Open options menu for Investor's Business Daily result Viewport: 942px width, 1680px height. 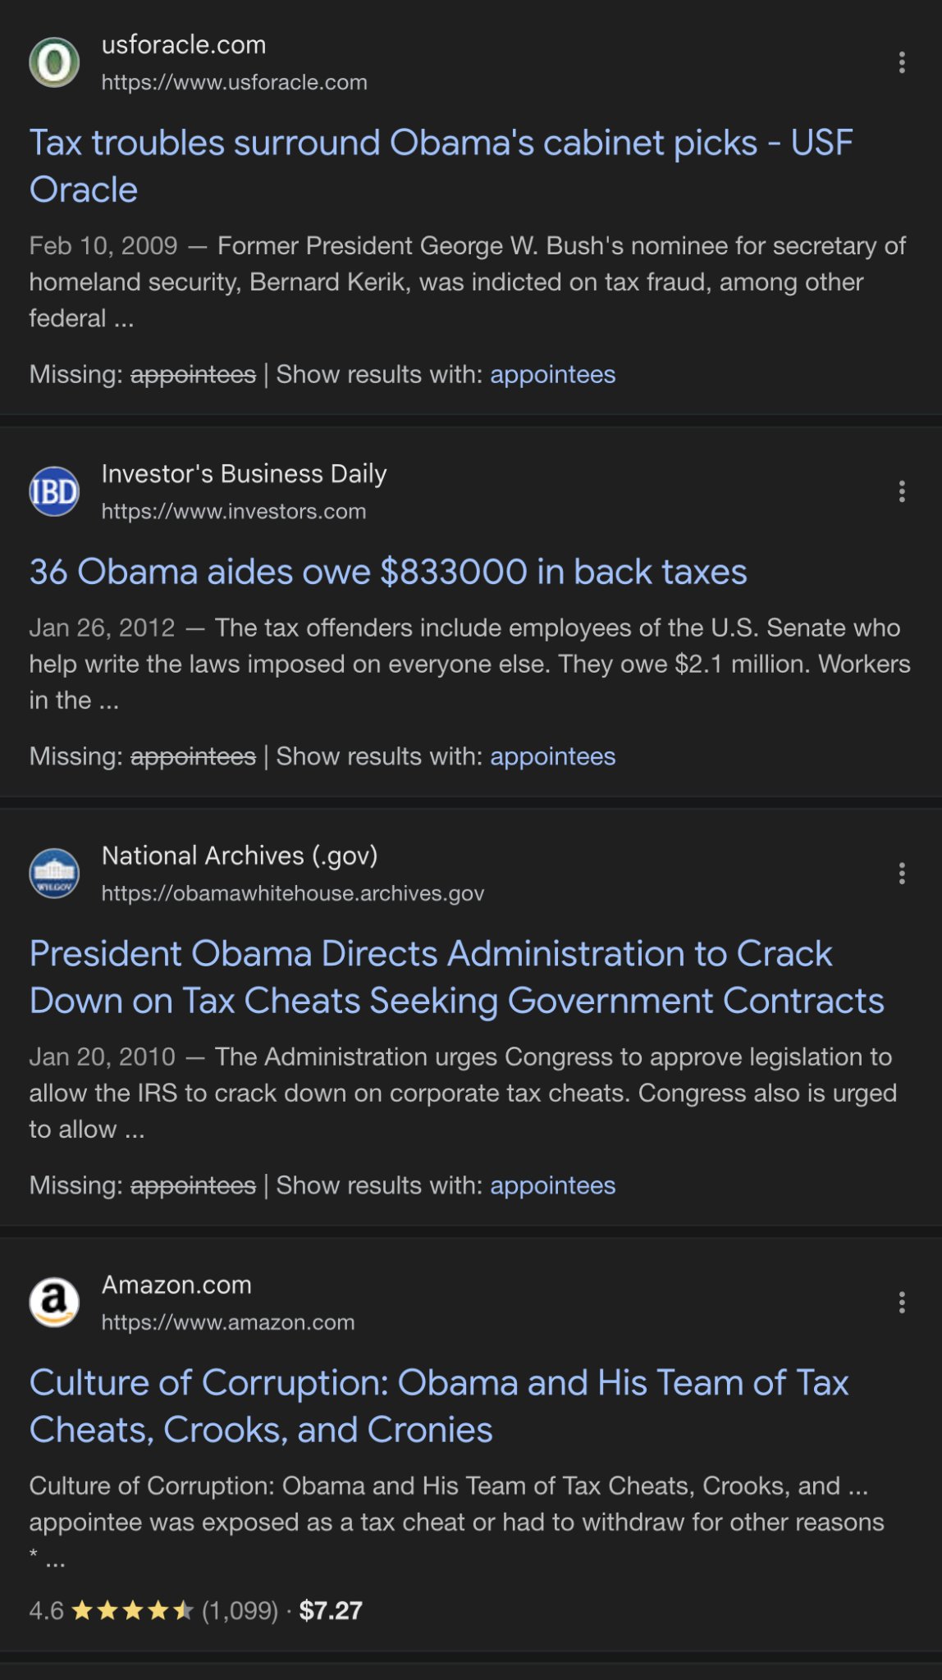click(x=902, y=491)
